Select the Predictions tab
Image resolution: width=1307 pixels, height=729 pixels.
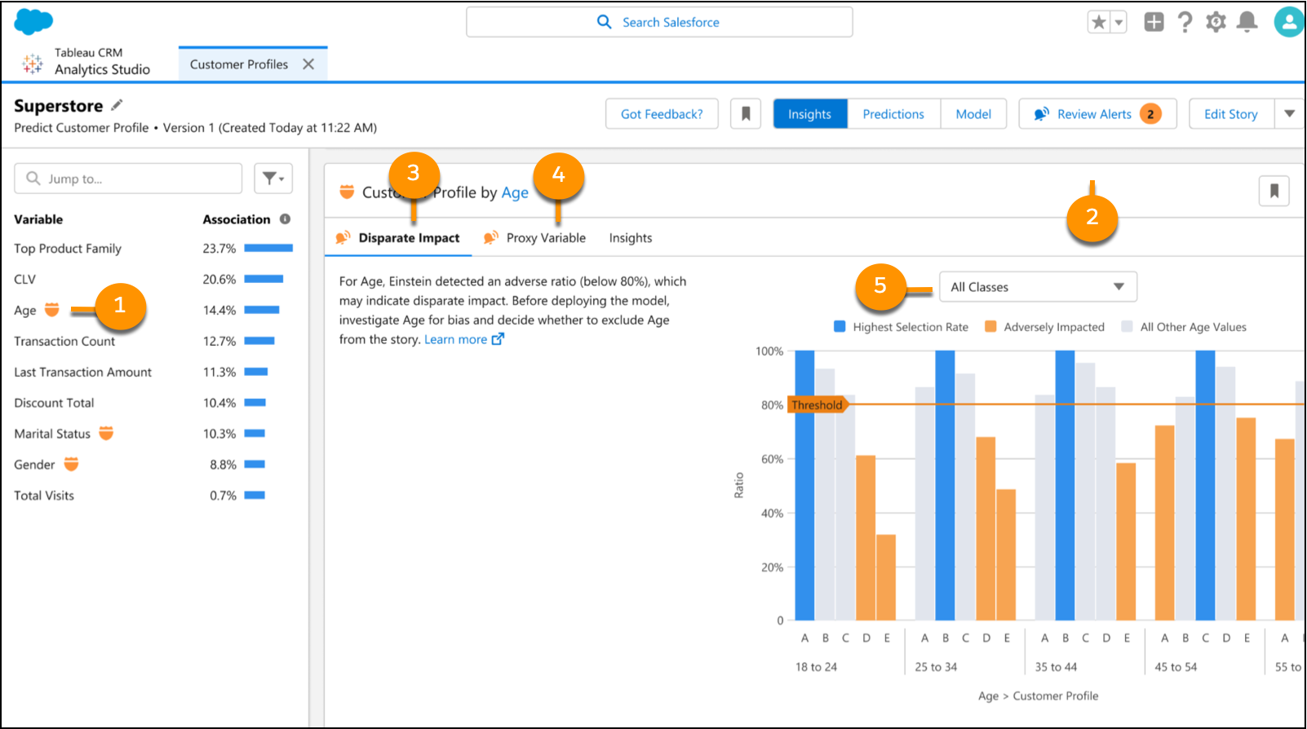[x=893, y=114]
